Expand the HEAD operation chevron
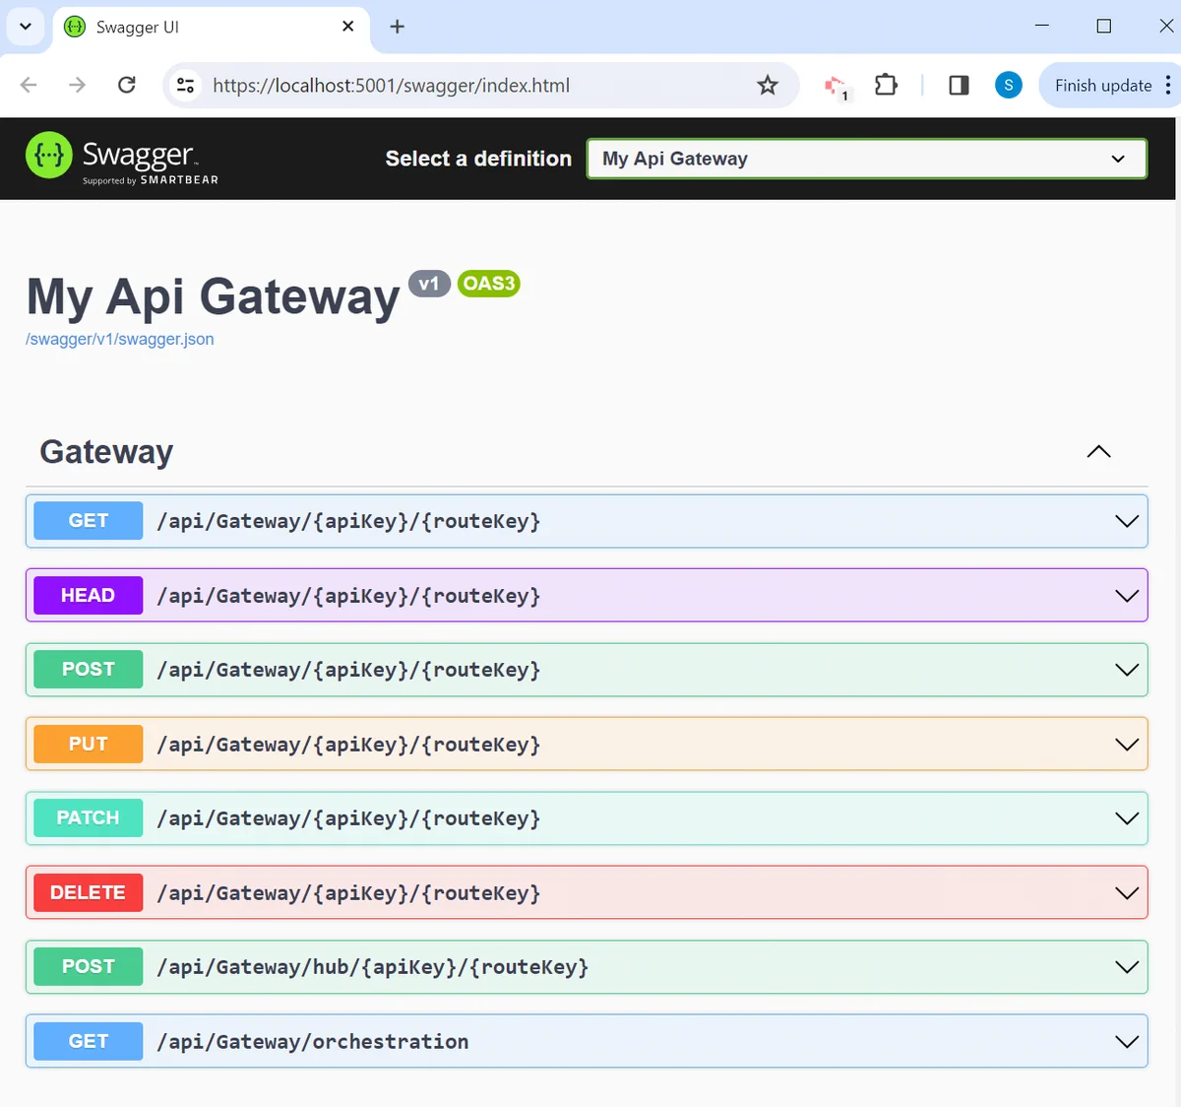Screen dimensions: 1181x1107 (1127, 596)
